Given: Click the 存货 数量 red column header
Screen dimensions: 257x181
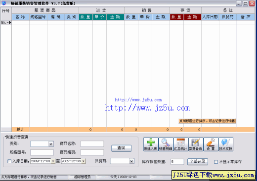Looking at the screenshot, I should tap(176, 17).
